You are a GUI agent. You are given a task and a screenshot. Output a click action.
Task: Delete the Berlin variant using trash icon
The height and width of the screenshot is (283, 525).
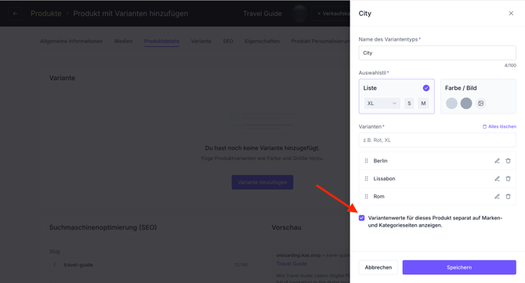pyautogui.click(x=508, y=161)
